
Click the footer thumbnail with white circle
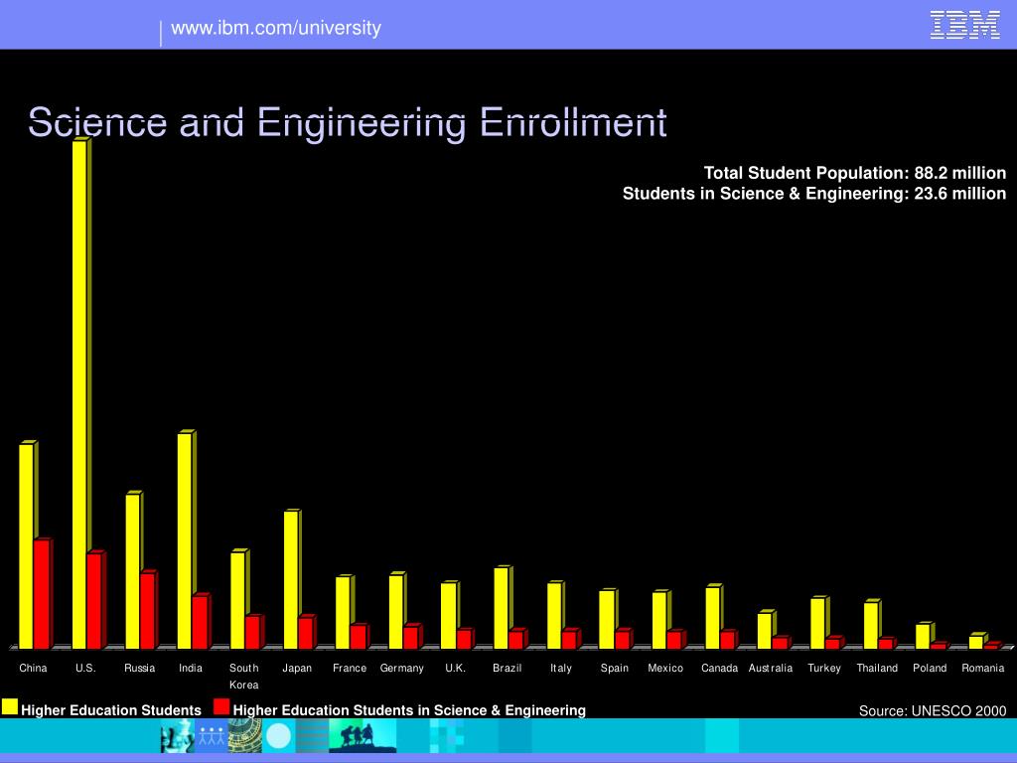coord(279,736)
